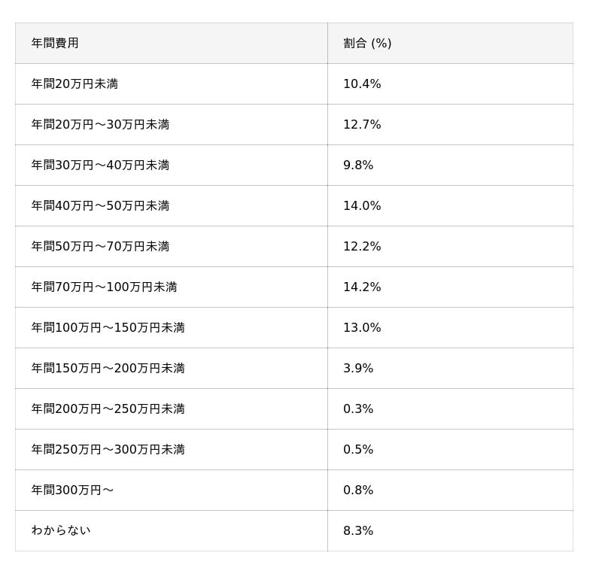Select the 年間100万円〜150万円未満 row label

(x=108, y=328)
